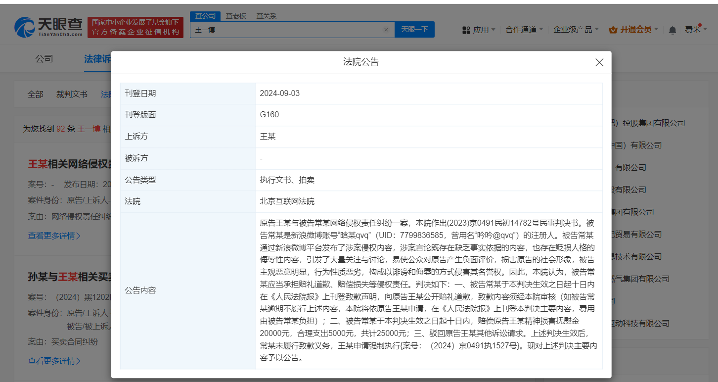Click the 开通会员 crown icon
The image size is (718, 382).
[612, 29]
